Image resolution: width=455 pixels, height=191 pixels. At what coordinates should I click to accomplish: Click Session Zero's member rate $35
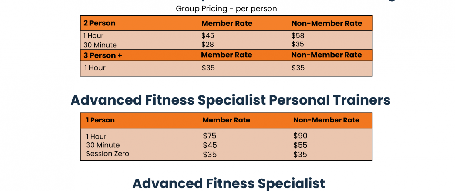(x=210, y=155)
